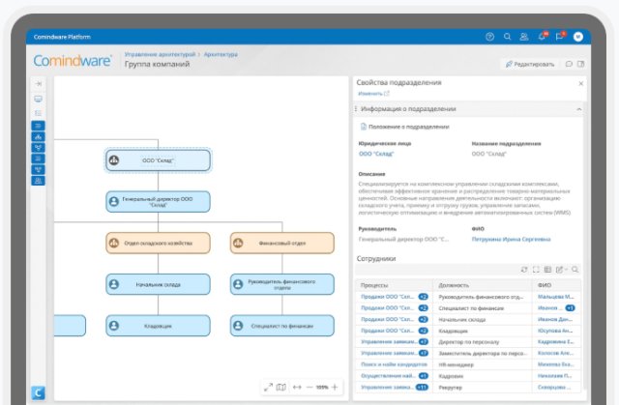Select Руководитель финансового отдела node
Viewport: 619px width, 405px height.
281,284
